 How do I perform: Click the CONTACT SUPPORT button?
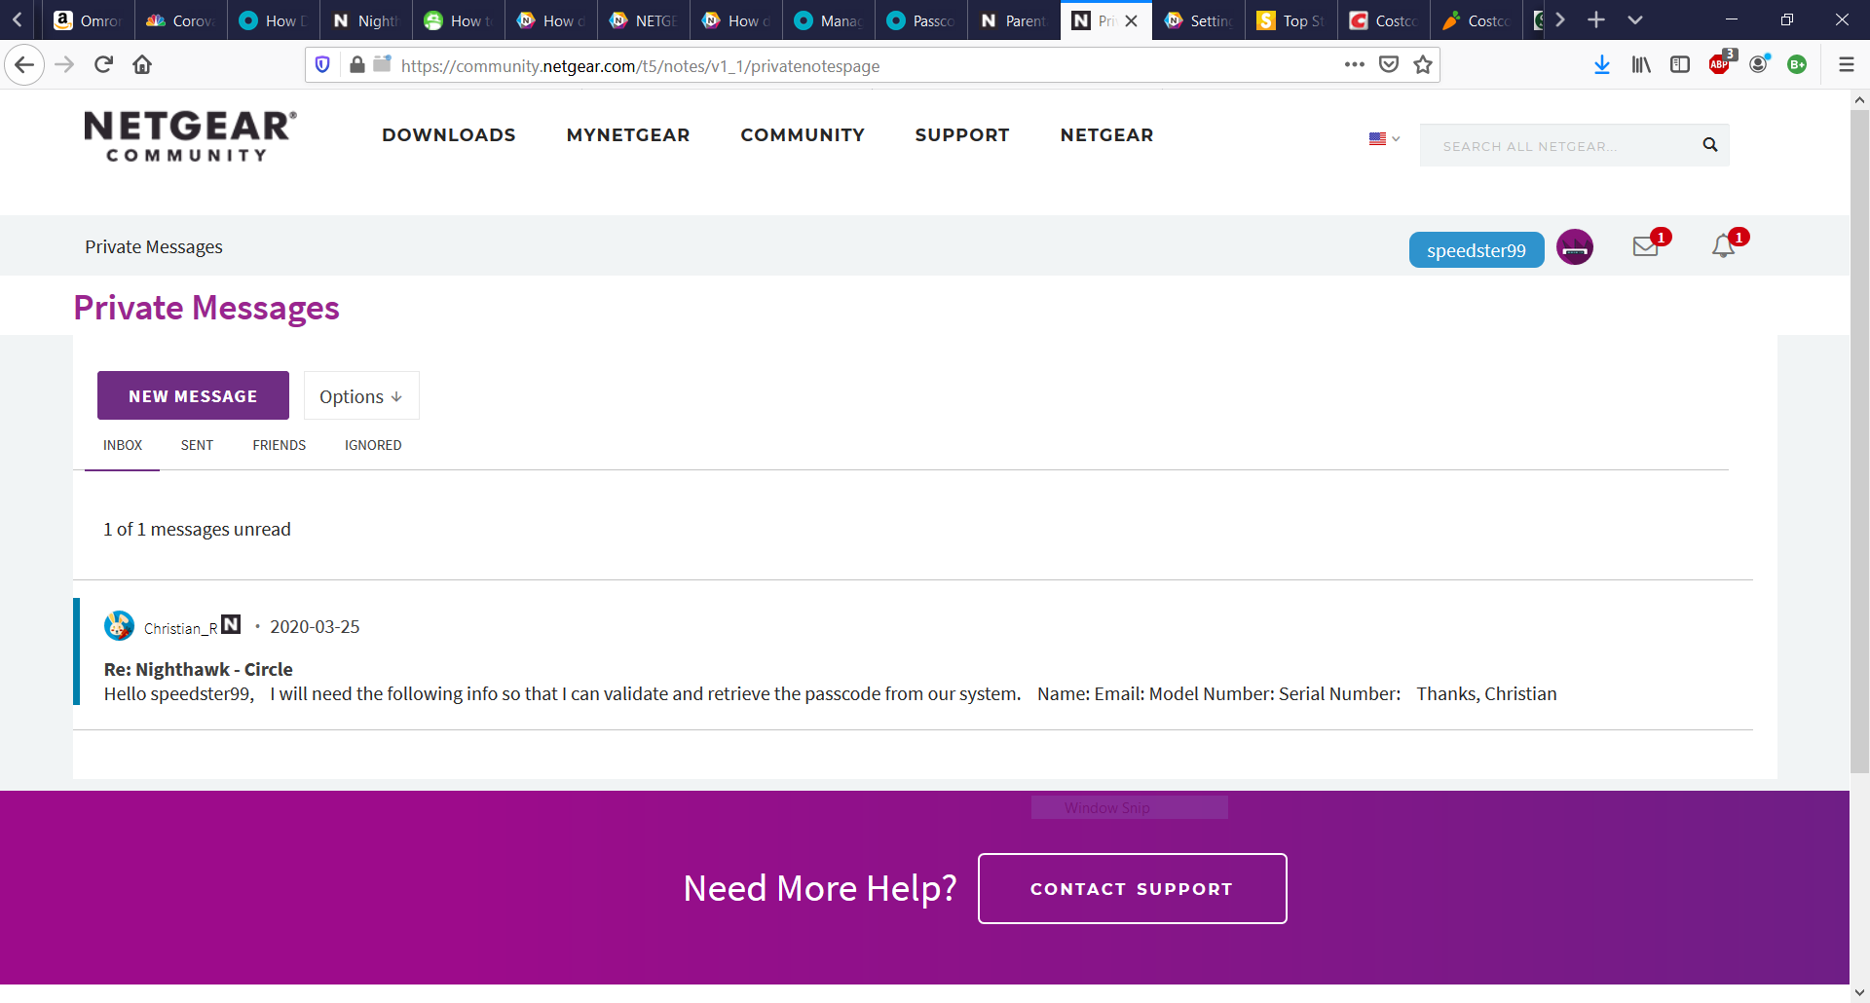point(1133,888)
